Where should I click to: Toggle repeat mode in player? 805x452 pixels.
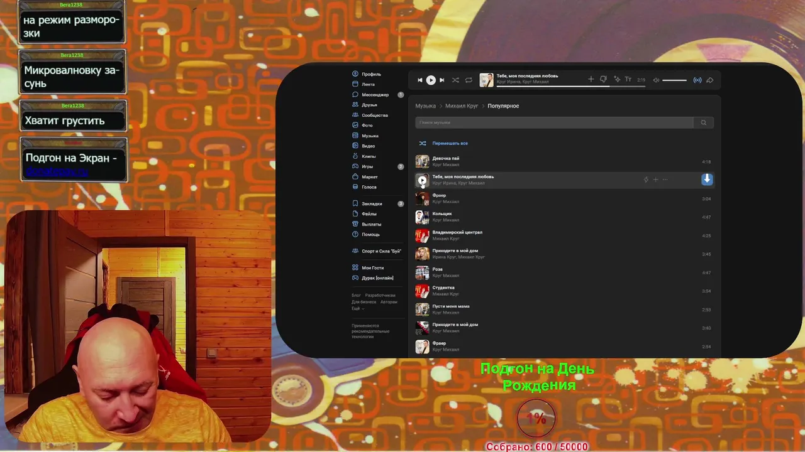click(x=469, y=80)
